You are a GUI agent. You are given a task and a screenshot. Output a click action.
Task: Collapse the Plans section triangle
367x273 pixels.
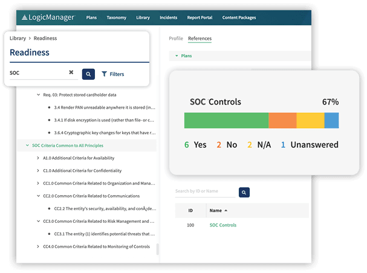point(177,56)
